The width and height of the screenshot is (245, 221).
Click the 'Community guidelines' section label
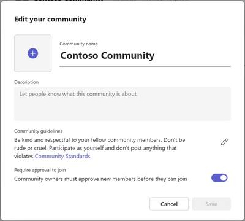point(38,131)
